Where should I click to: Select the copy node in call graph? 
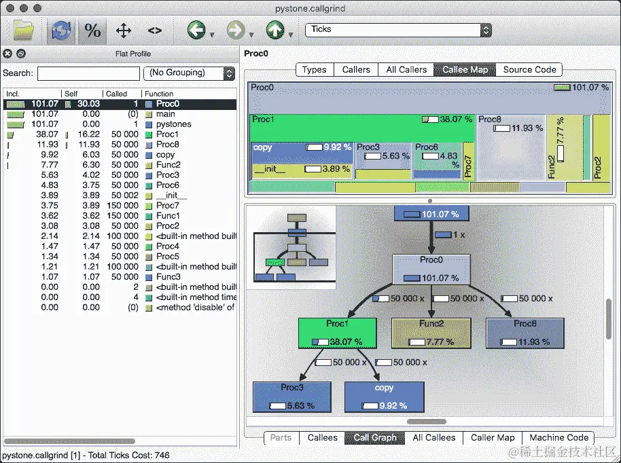[384, 397]
